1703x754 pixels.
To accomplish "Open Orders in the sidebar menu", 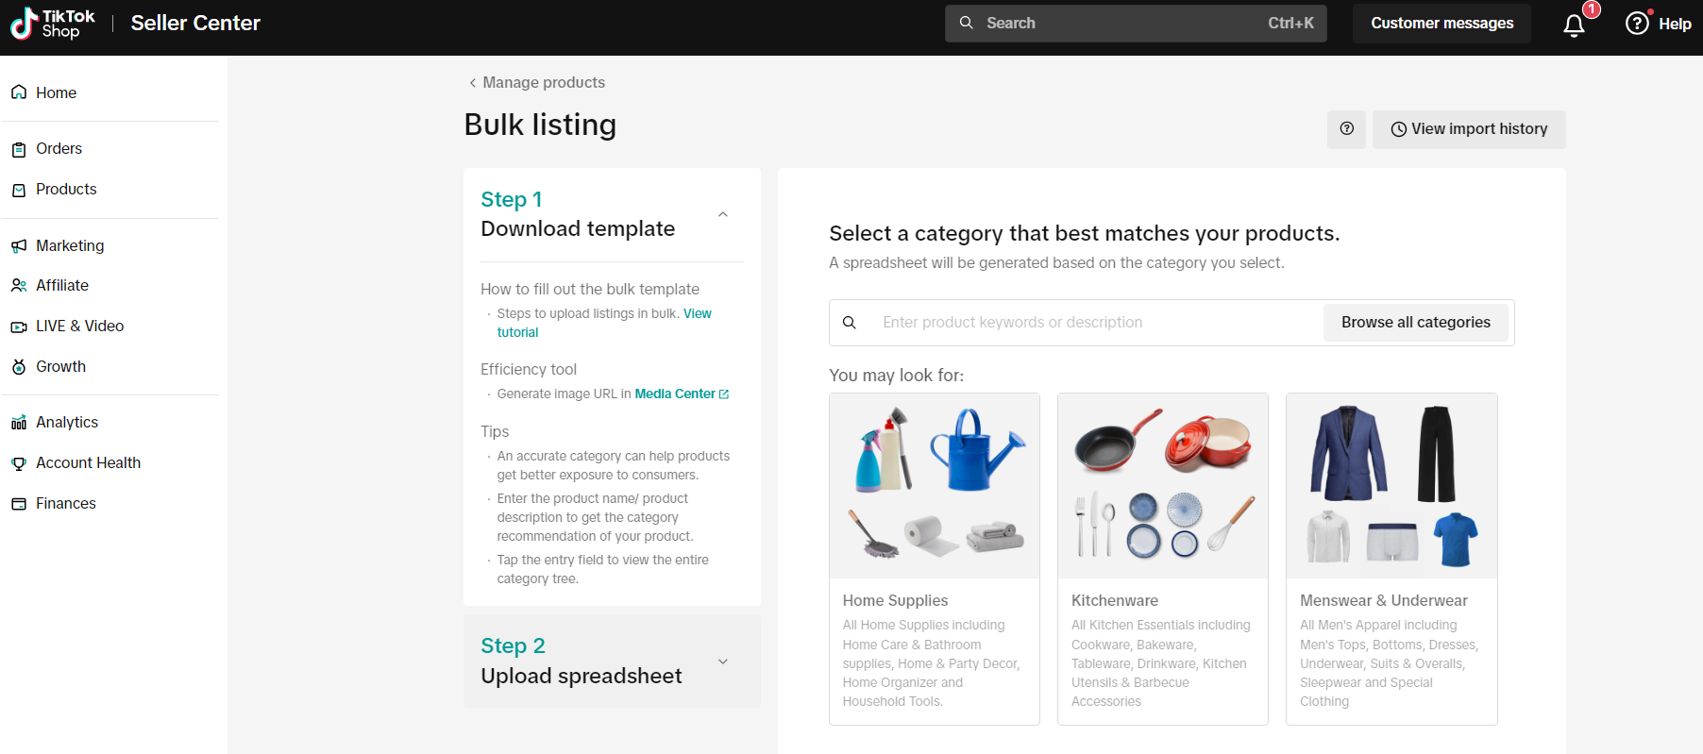I will 59,149.
